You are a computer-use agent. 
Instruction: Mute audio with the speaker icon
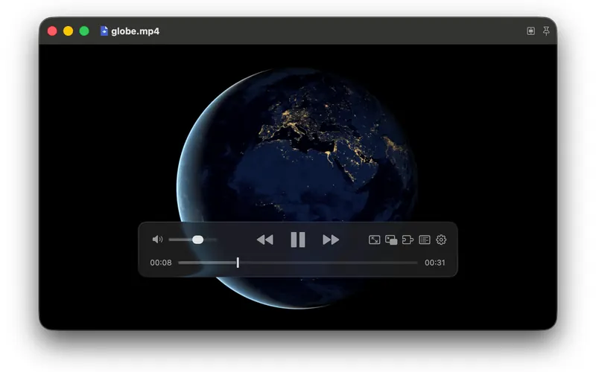157,240
